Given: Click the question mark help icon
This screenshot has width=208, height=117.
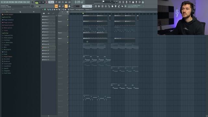Looking at the screenshot, I should [x=130, y=2].
